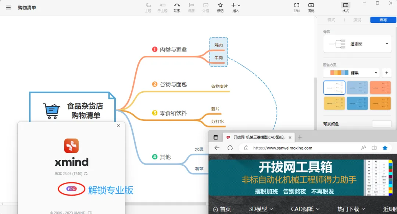397x214 pixels.
Task: Open the Insert (插入) plus menu
Action: [236, 8]
